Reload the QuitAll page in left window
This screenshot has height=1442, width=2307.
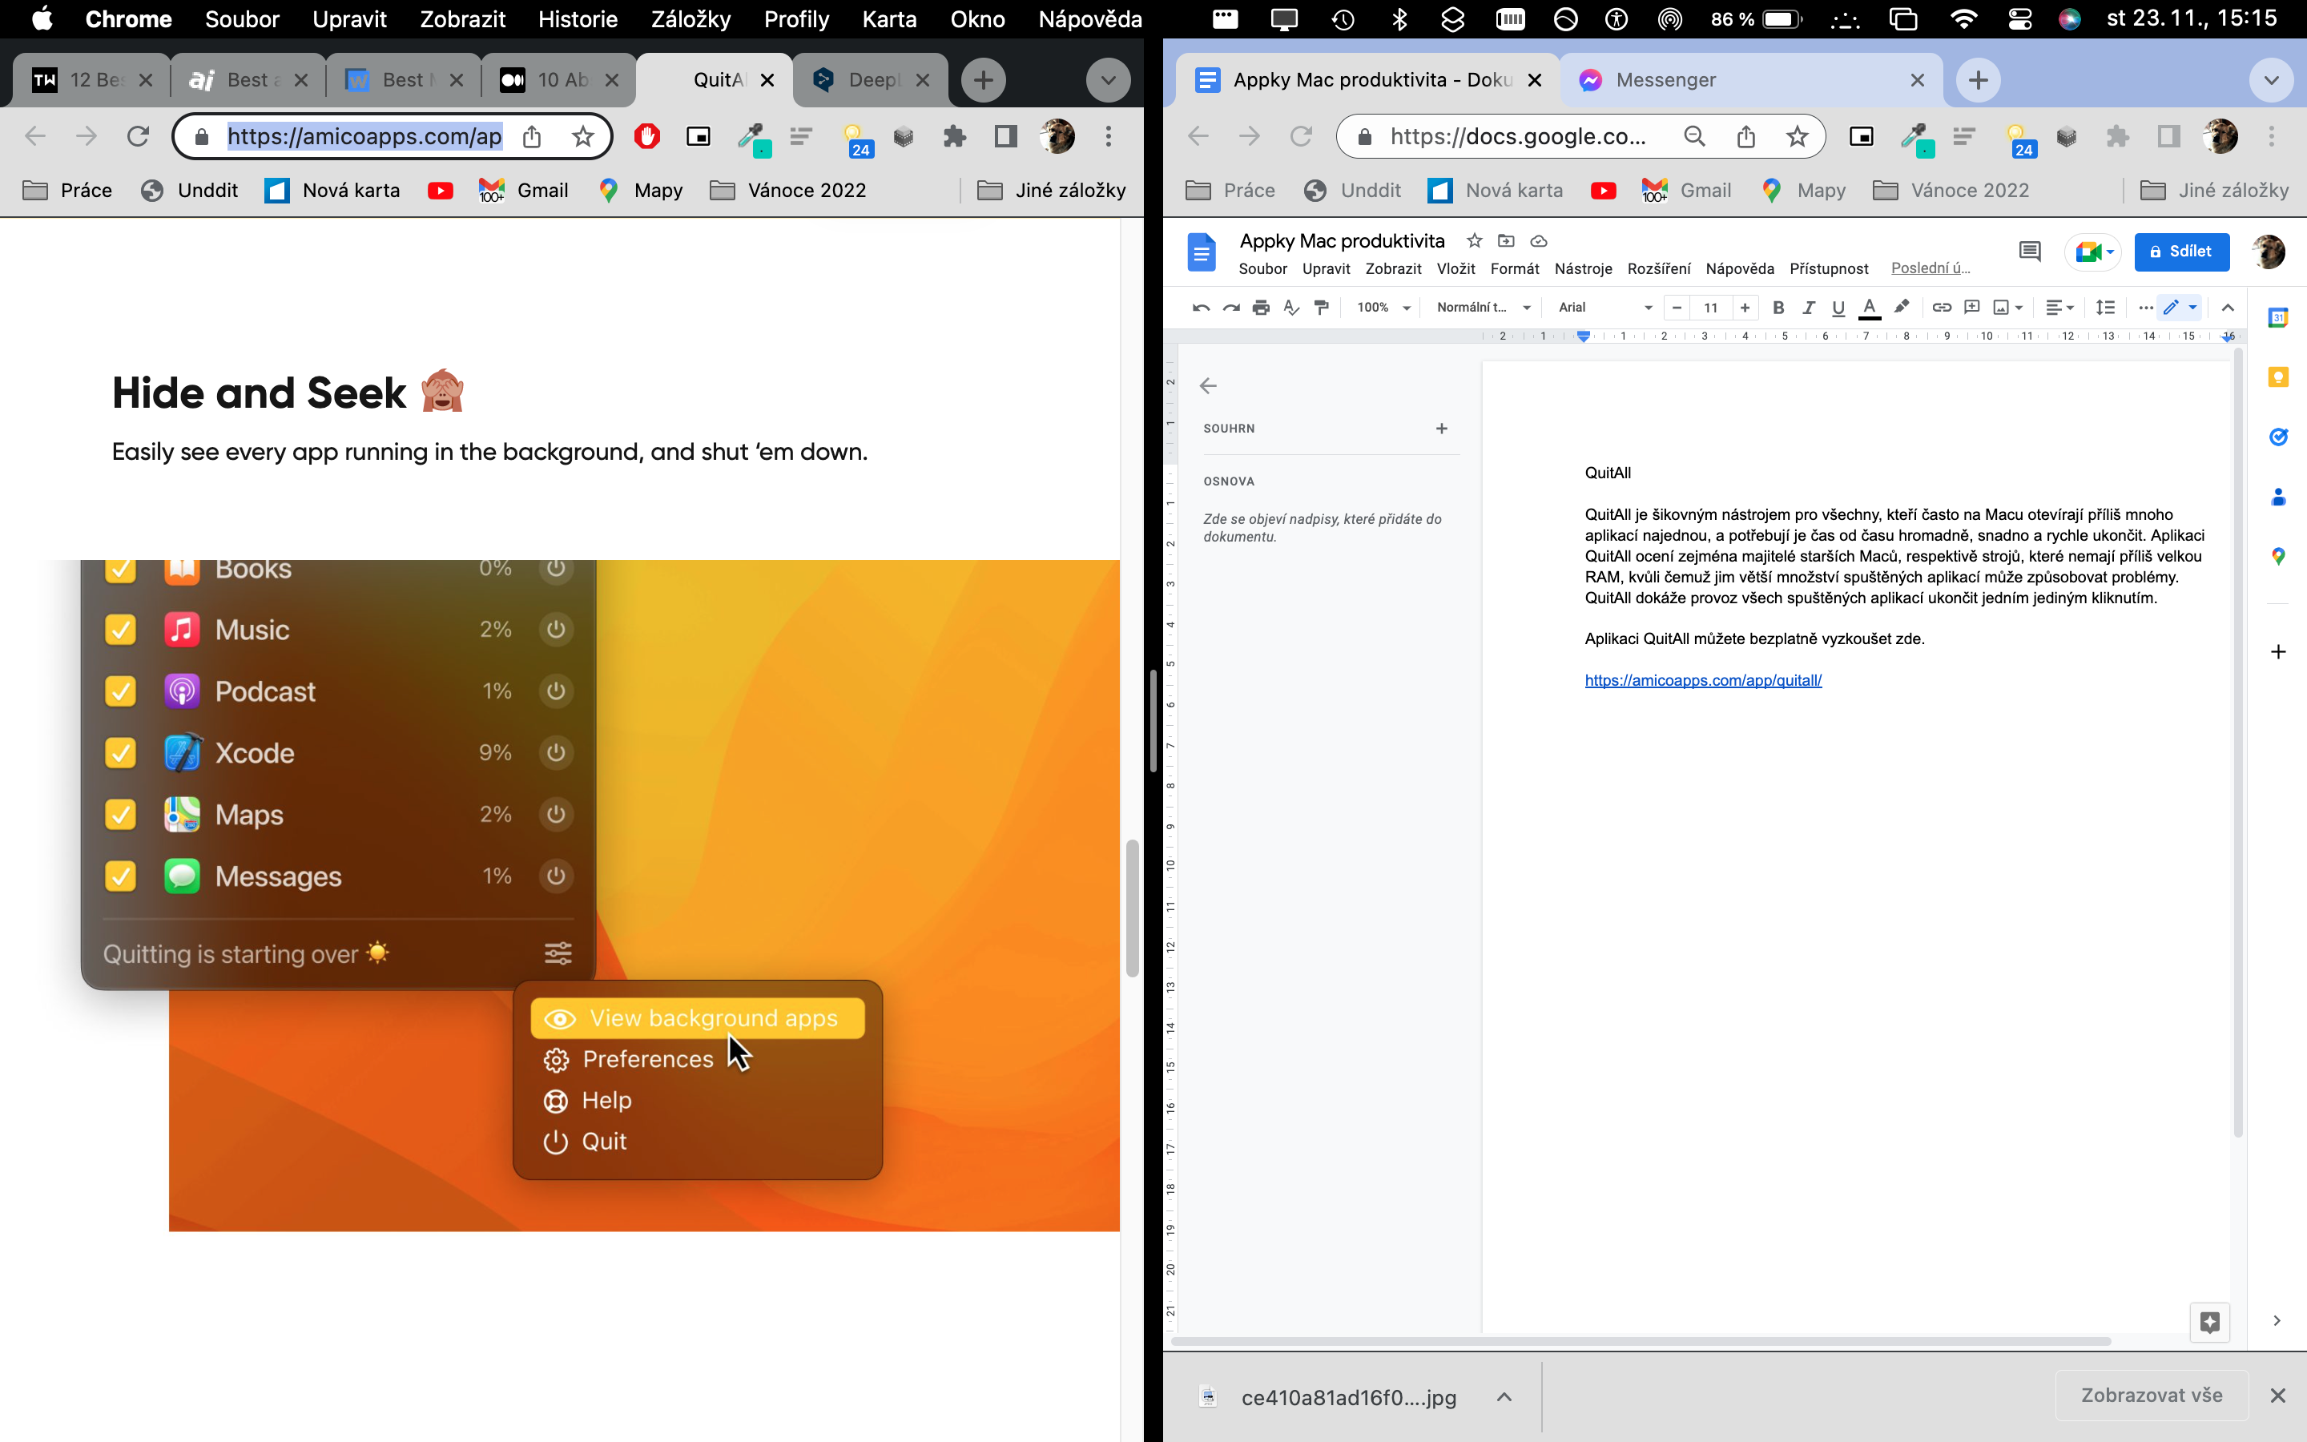pyautogui.click(x=139, y=136)
